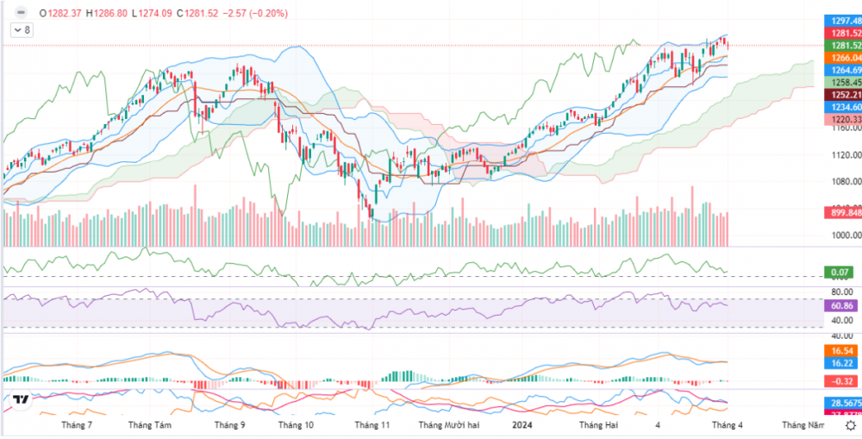Click Tháng Năm on the time axis
The image size is (862, 439).
(x=803, y=425)
